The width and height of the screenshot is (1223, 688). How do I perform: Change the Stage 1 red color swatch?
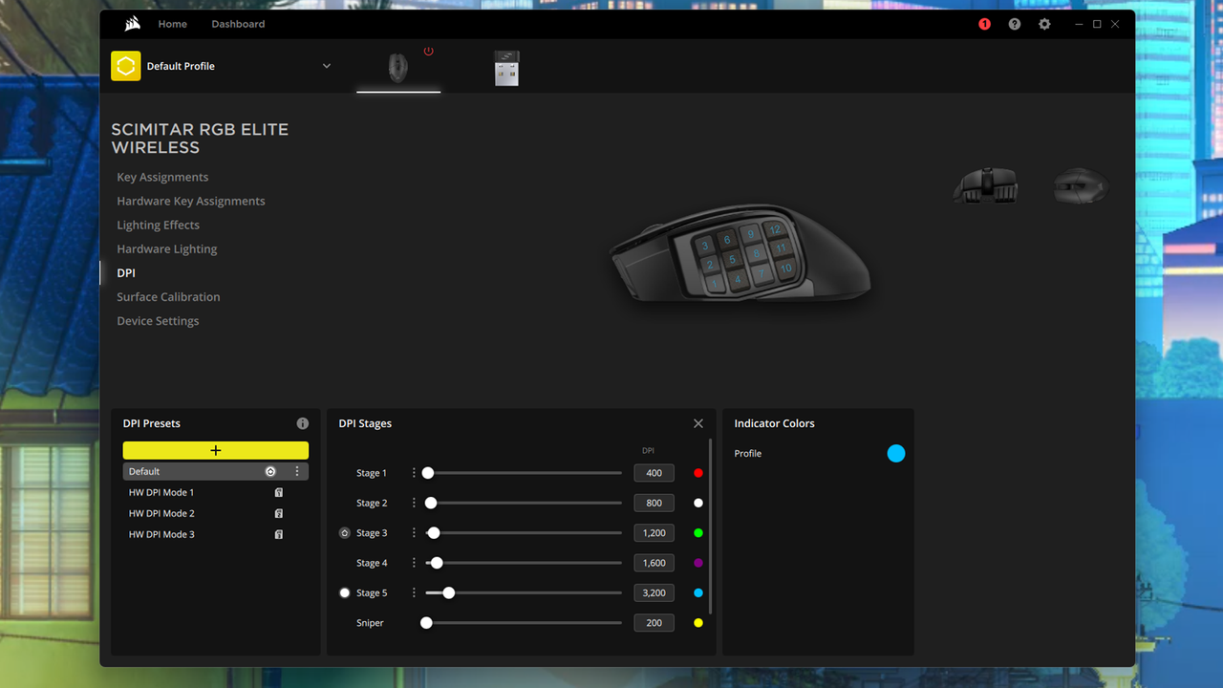(x=698, y=473)
